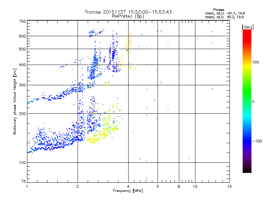
Task: Click the colorbar label '100'
Action: click(255, 62)
